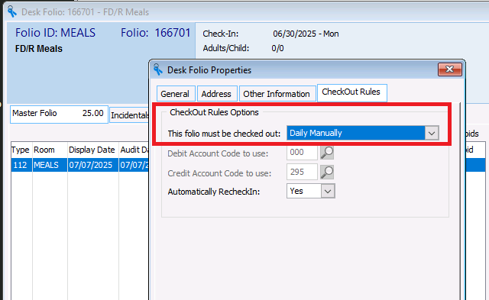The width and height of the screenshot is (489, 300).
Task: Click the Debit Account Code field showing 000
Action: pyautogui.click(x=302, y=153)
